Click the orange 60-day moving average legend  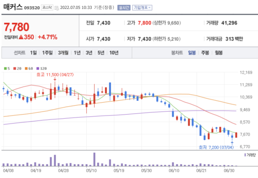[x=29, y=68]
